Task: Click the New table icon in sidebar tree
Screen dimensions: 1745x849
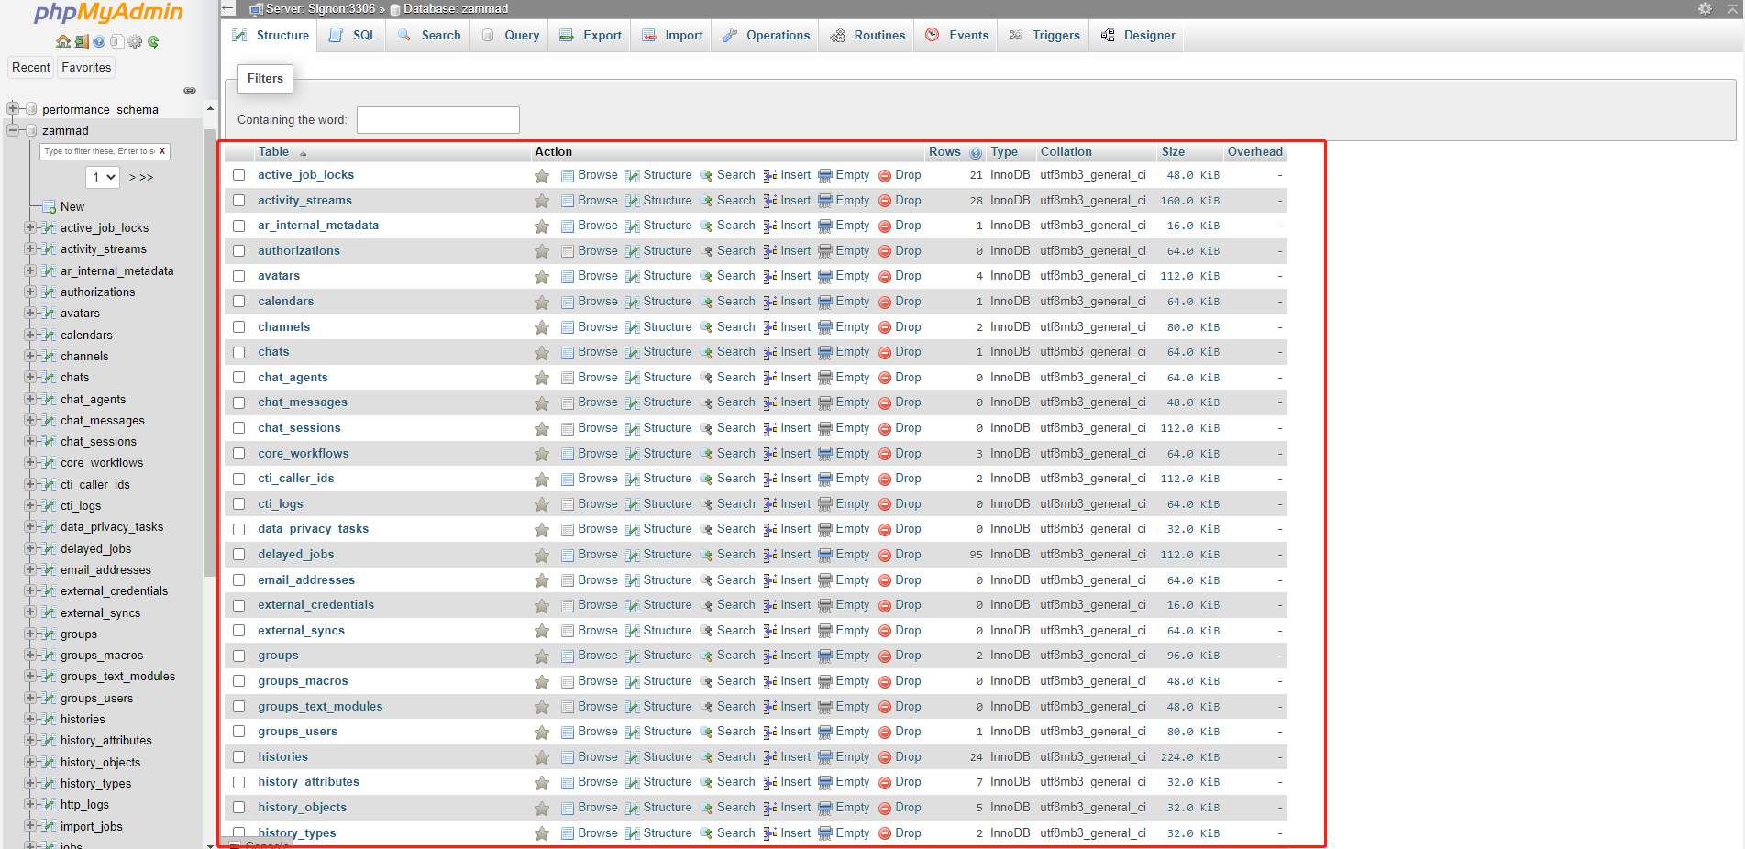Action: tap(50, 207)
